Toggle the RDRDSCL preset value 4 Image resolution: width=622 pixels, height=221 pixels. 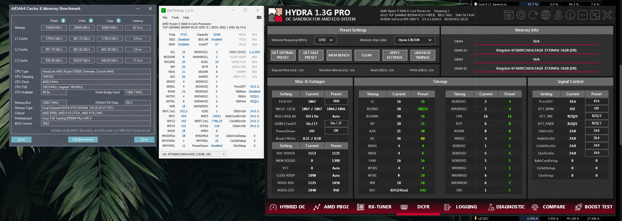pyautogui.click(x=510, y=102)
